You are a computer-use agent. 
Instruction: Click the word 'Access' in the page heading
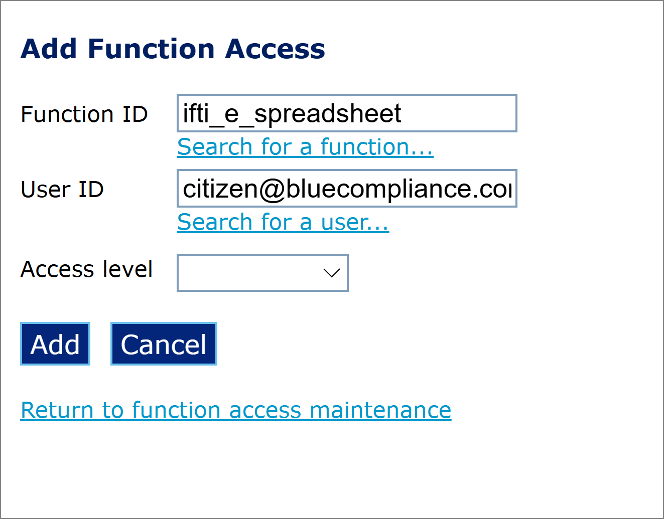tap(275, 49)
